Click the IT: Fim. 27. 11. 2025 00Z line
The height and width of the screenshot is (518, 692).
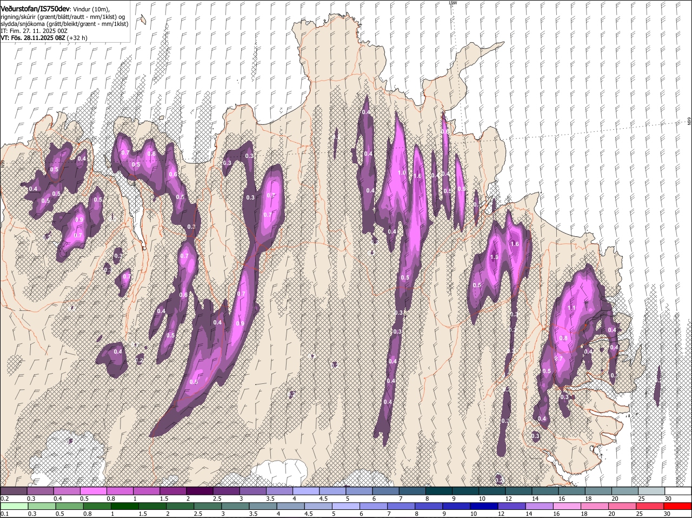(x=34, y=31)
